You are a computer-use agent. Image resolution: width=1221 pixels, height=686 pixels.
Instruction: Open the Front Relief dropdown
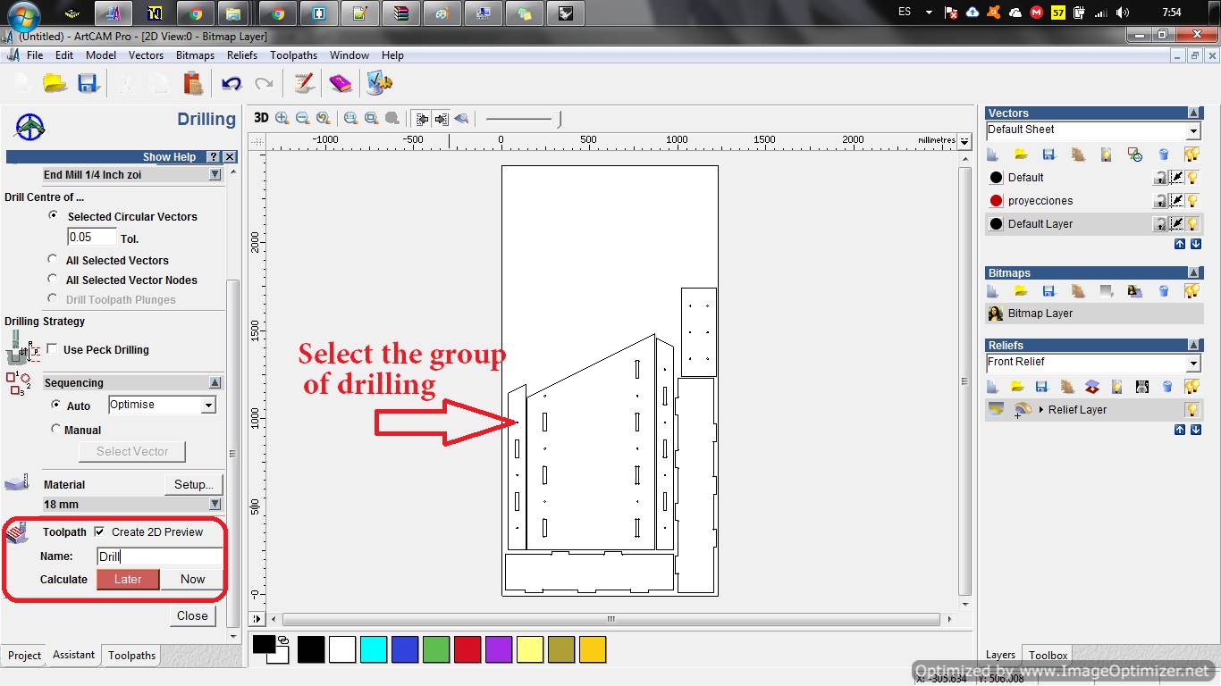click(1193, 364)
